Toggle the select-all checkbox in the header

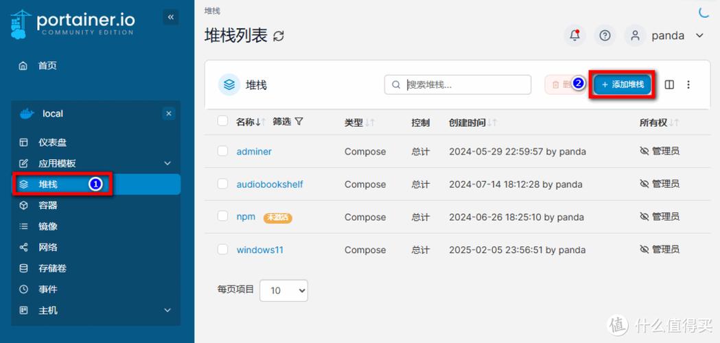[x=222, y=121]
